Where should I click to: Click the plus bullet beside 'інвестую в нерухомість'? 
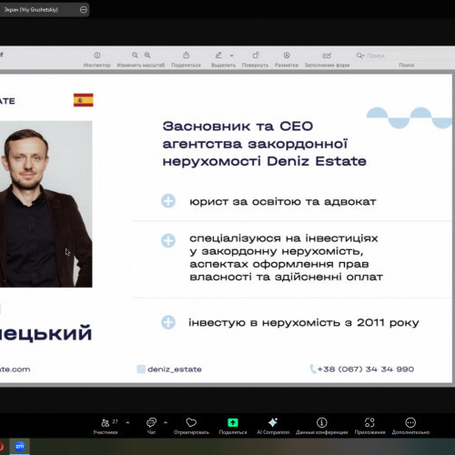tap(168, 322)
